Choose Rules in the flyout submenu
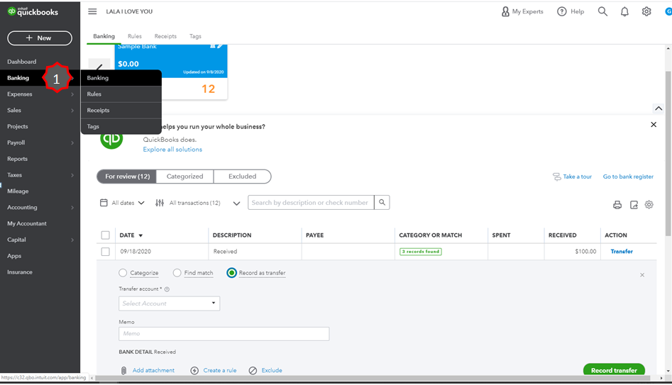Screen dimensions: 672x385 click(x=121, y=94)
